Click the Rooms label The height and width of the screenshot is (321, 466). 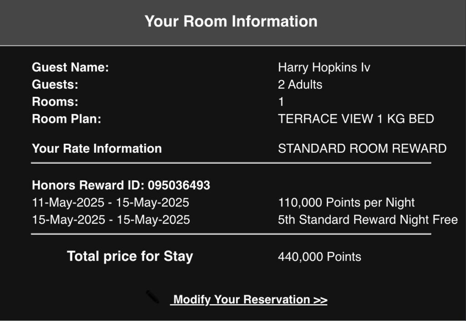[x=55, y=102]
